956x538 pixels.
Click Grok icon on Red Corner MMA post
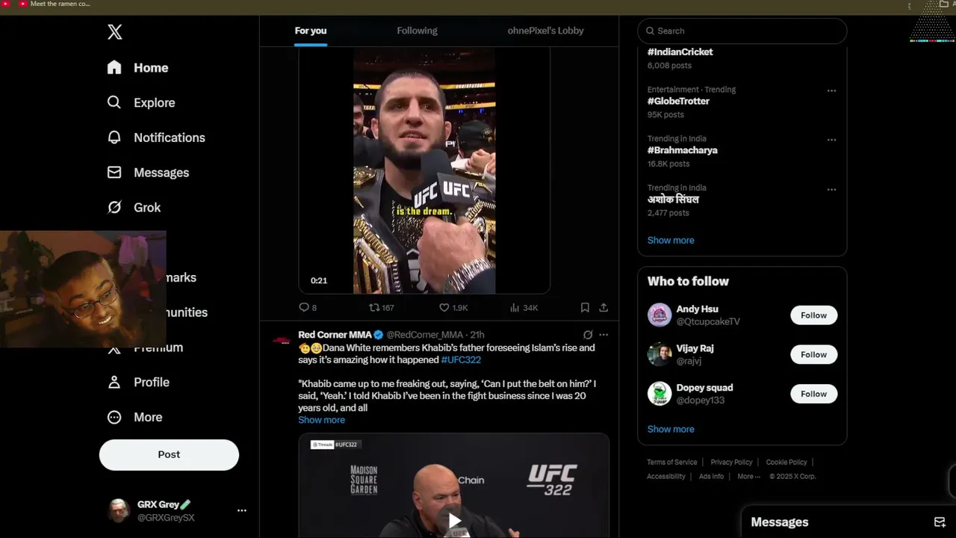pos(588,335)
